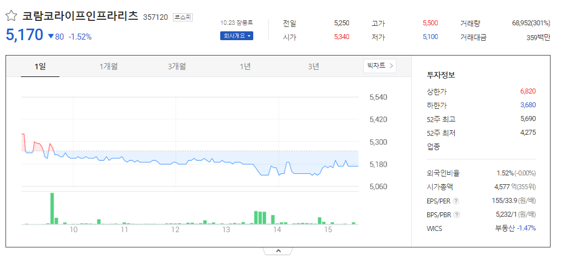Viewport: 561px width, 259px height.
Task: Click the 거래량 value 68,952(301%)
Action: pos(531,23)
